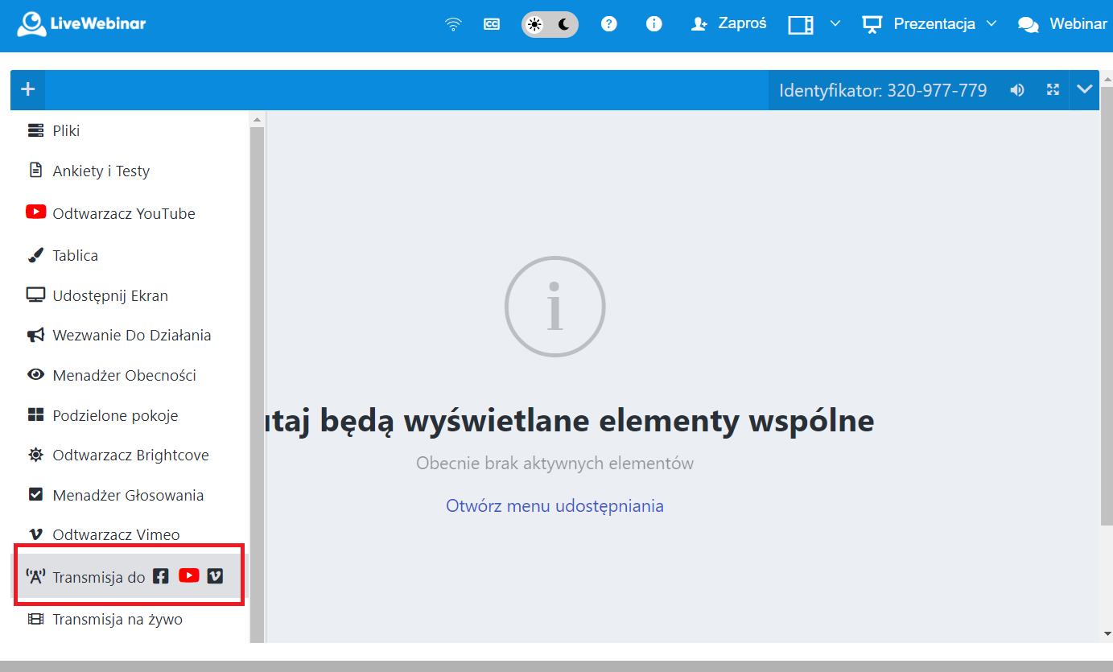Open Menadżer Głosowania voting manager

[126, 495]
